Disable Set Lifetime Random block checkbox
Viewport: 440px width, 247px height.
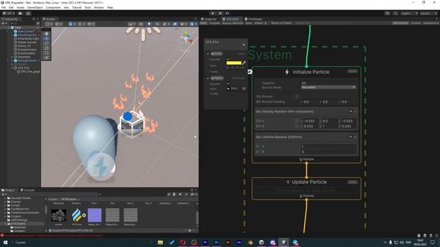tap(351, 137)
